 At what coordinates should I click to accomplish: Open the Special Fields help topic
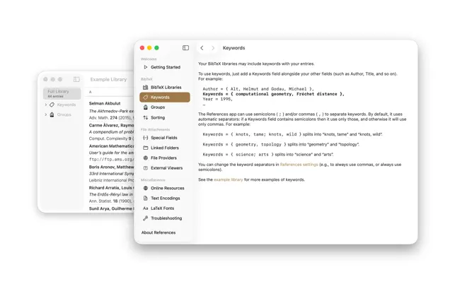click(165, 138)
